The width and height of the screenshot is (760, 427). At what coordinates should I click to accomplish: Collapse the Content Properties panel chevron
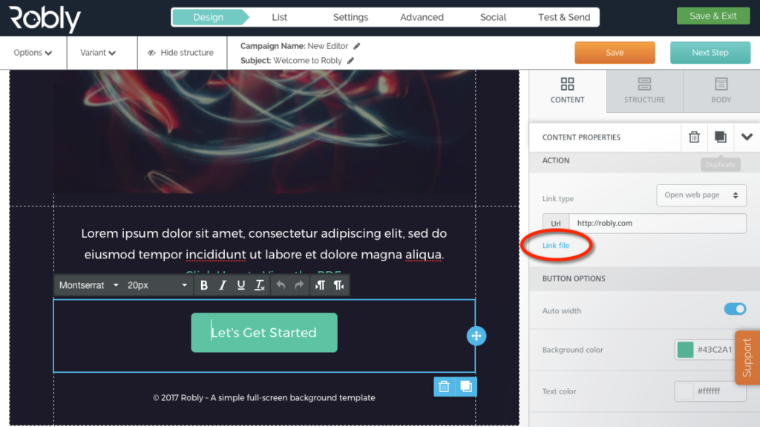[747, 137]
